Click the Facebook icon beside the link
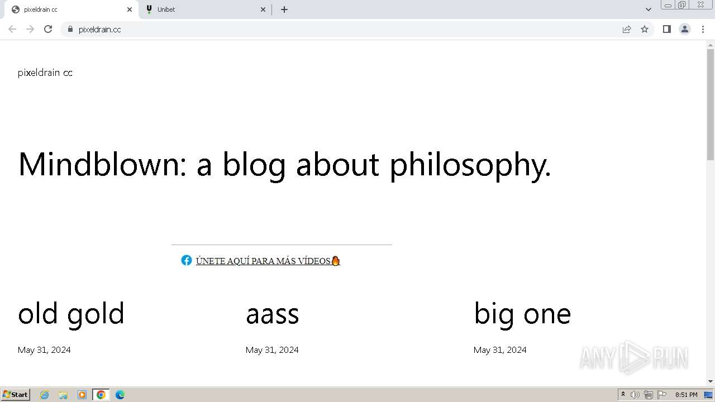 pyautogui.click(x=187, y=260)
